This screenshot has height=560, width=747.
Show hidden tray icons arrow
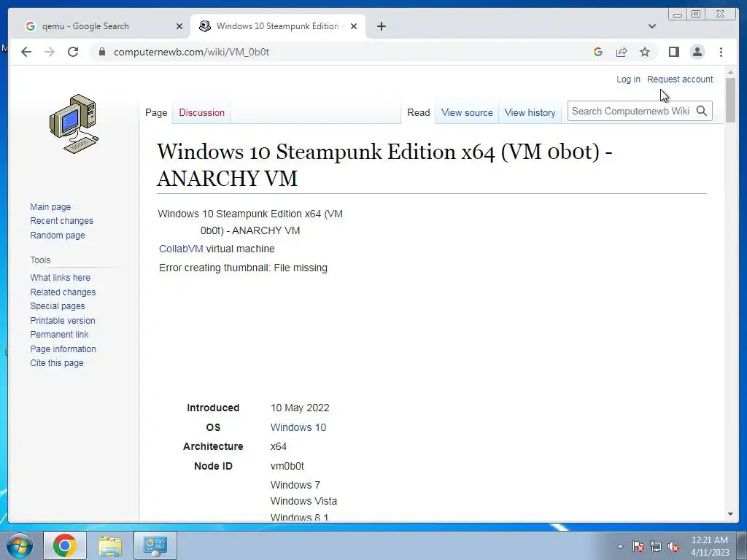tap(620, 546)
